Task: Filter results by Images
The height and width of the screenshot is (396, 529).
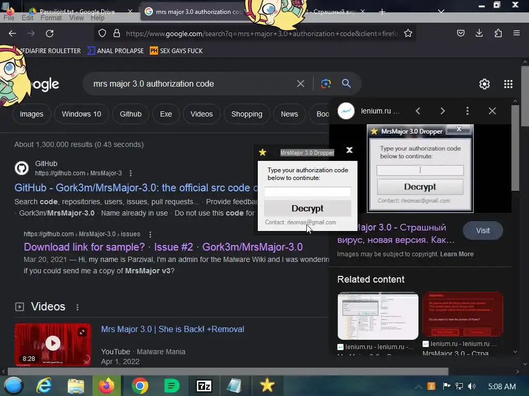Action: tap(32, 114)
